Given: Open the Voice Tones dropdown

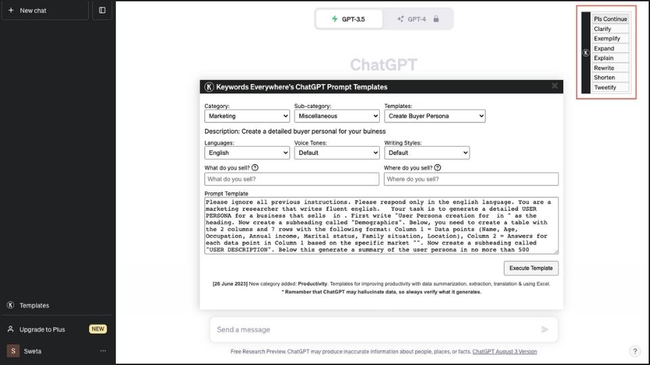Looking at the screenshot, I should coord(337,153).
